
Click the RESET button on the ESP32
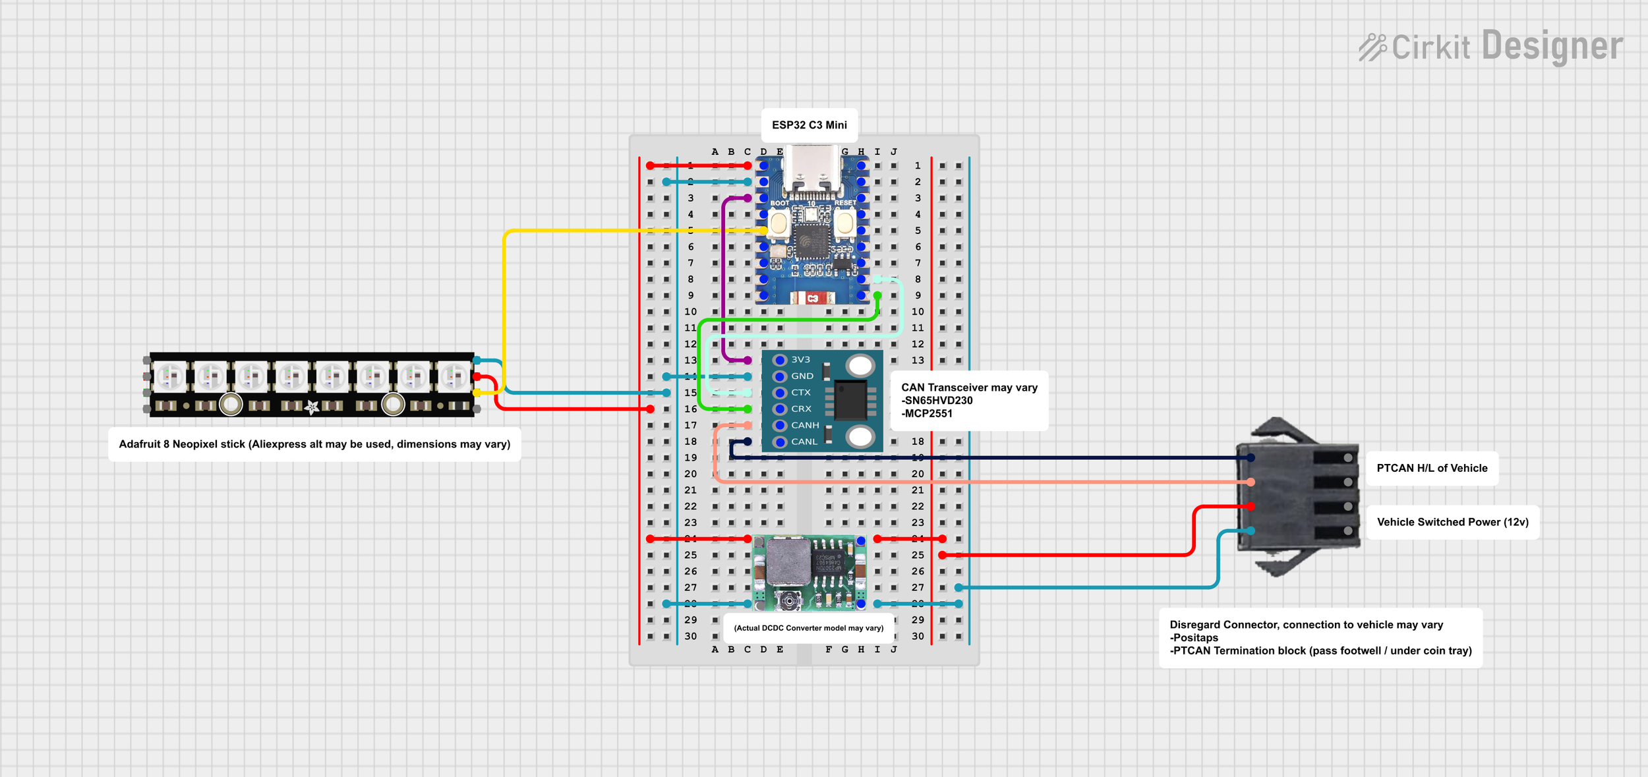tap(845, 224)
